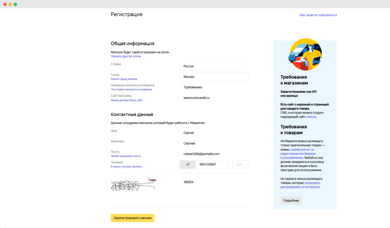
Task: Click the courier illustration in sidebar
Action: coord(305,54)
